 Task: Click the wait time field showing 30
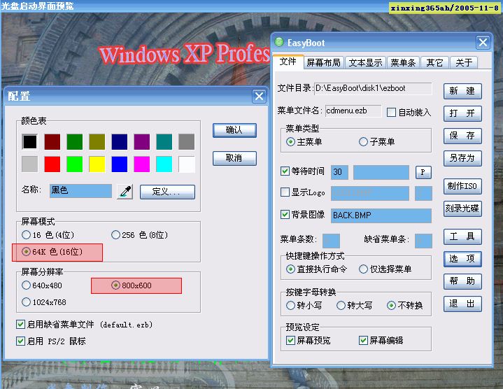(x=339, y=172)
